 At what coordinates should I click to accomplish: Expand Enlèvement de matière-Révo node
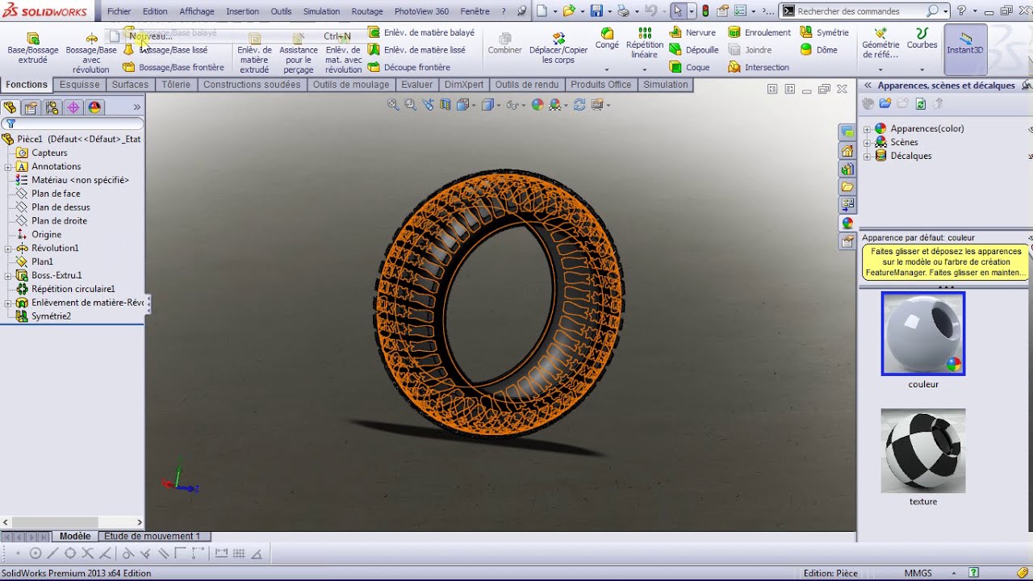click(7, 303)
